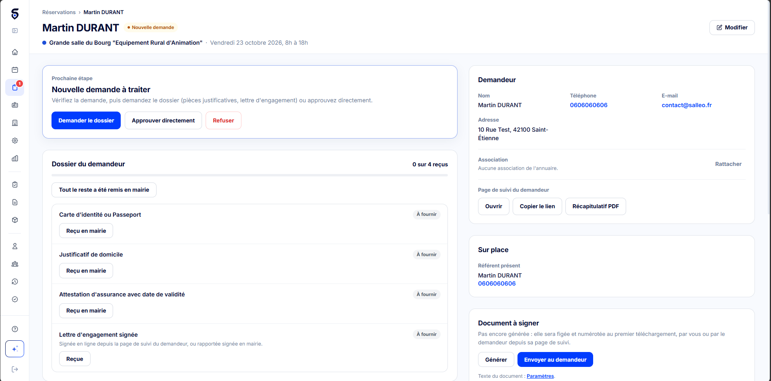Mark Lettre d'engagement signée as Reçue
Viewport: 771px width, 381px height.
click(75, 359)
